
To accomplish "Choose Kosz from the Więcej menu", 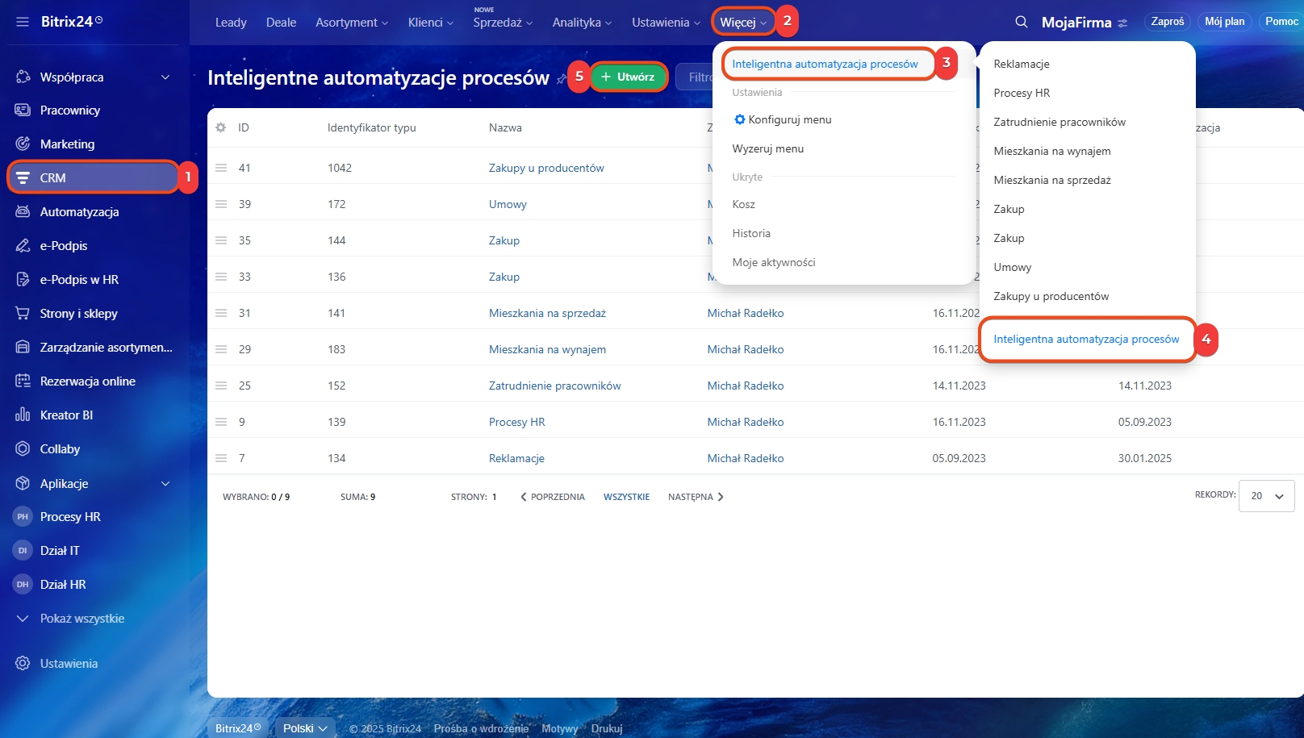I will point(743,204).
